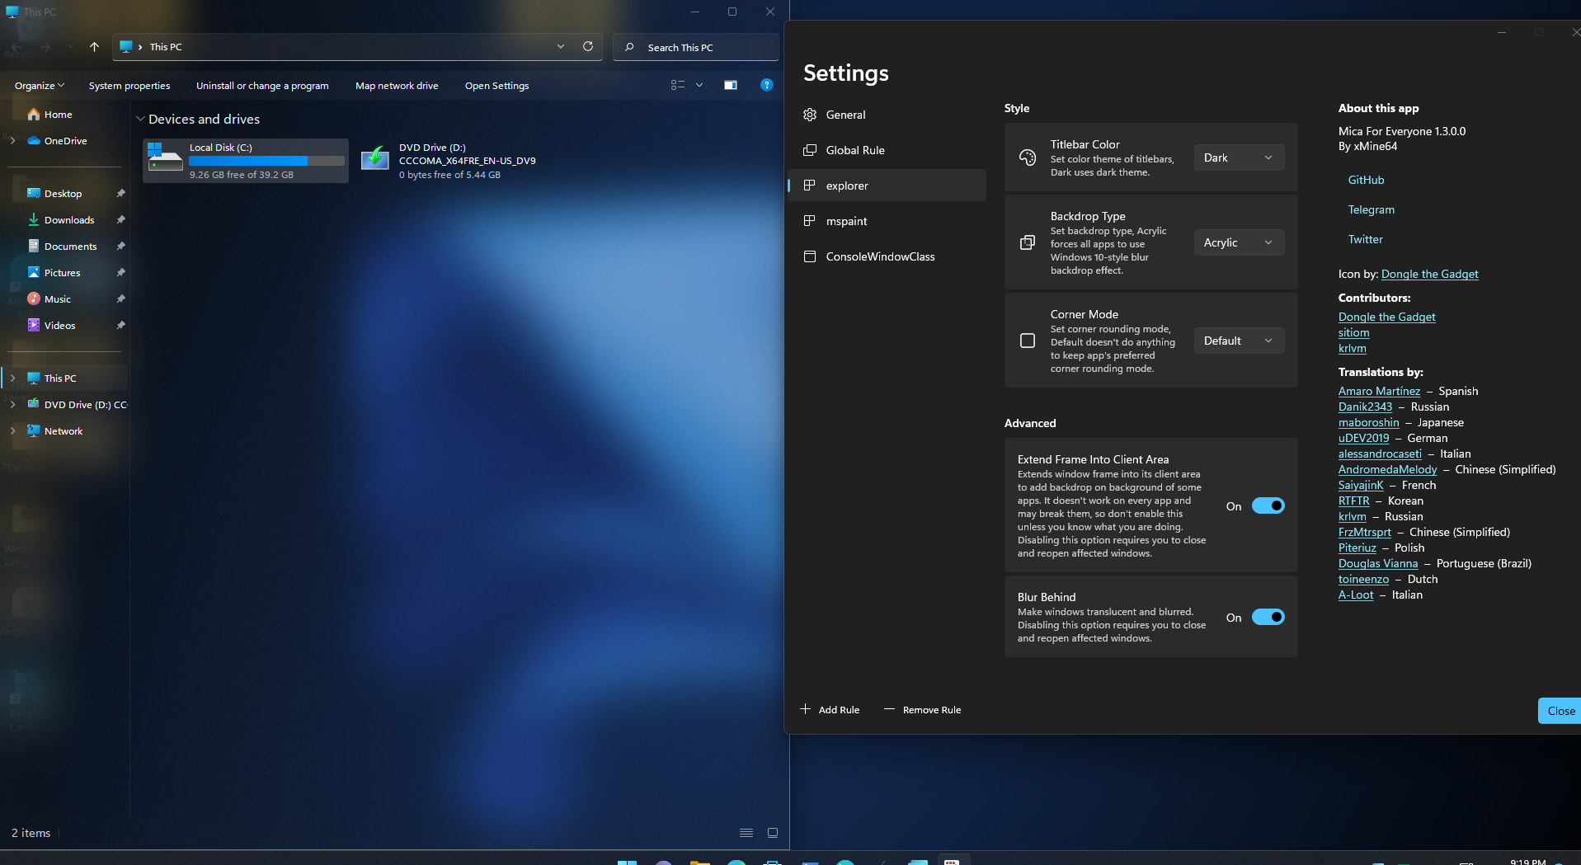Click the mspaint rule icon

(x=811, y=221)
